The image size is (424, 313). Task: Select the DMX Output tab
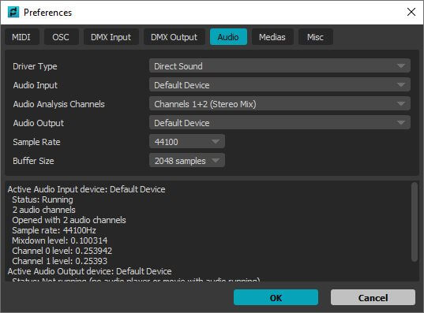174,37
